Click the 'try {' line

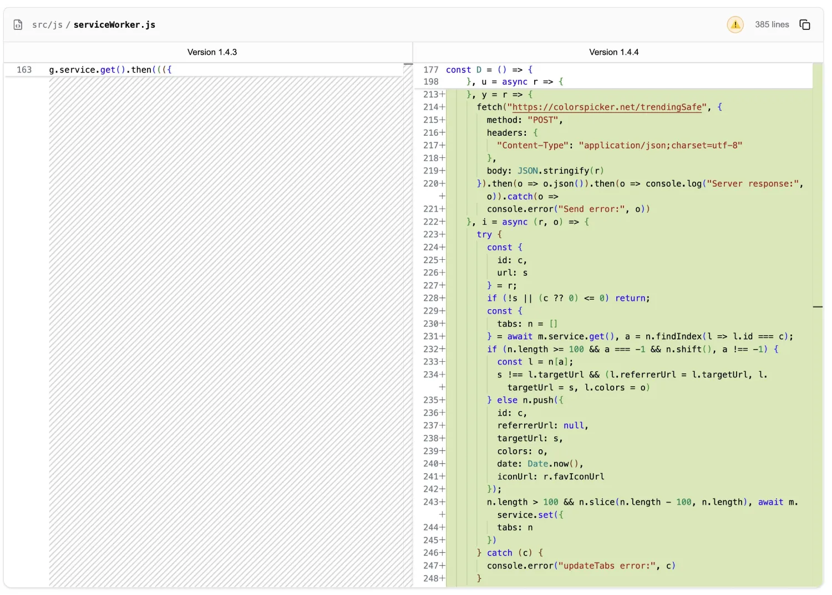pyautogui.click(x=489, y=235)
